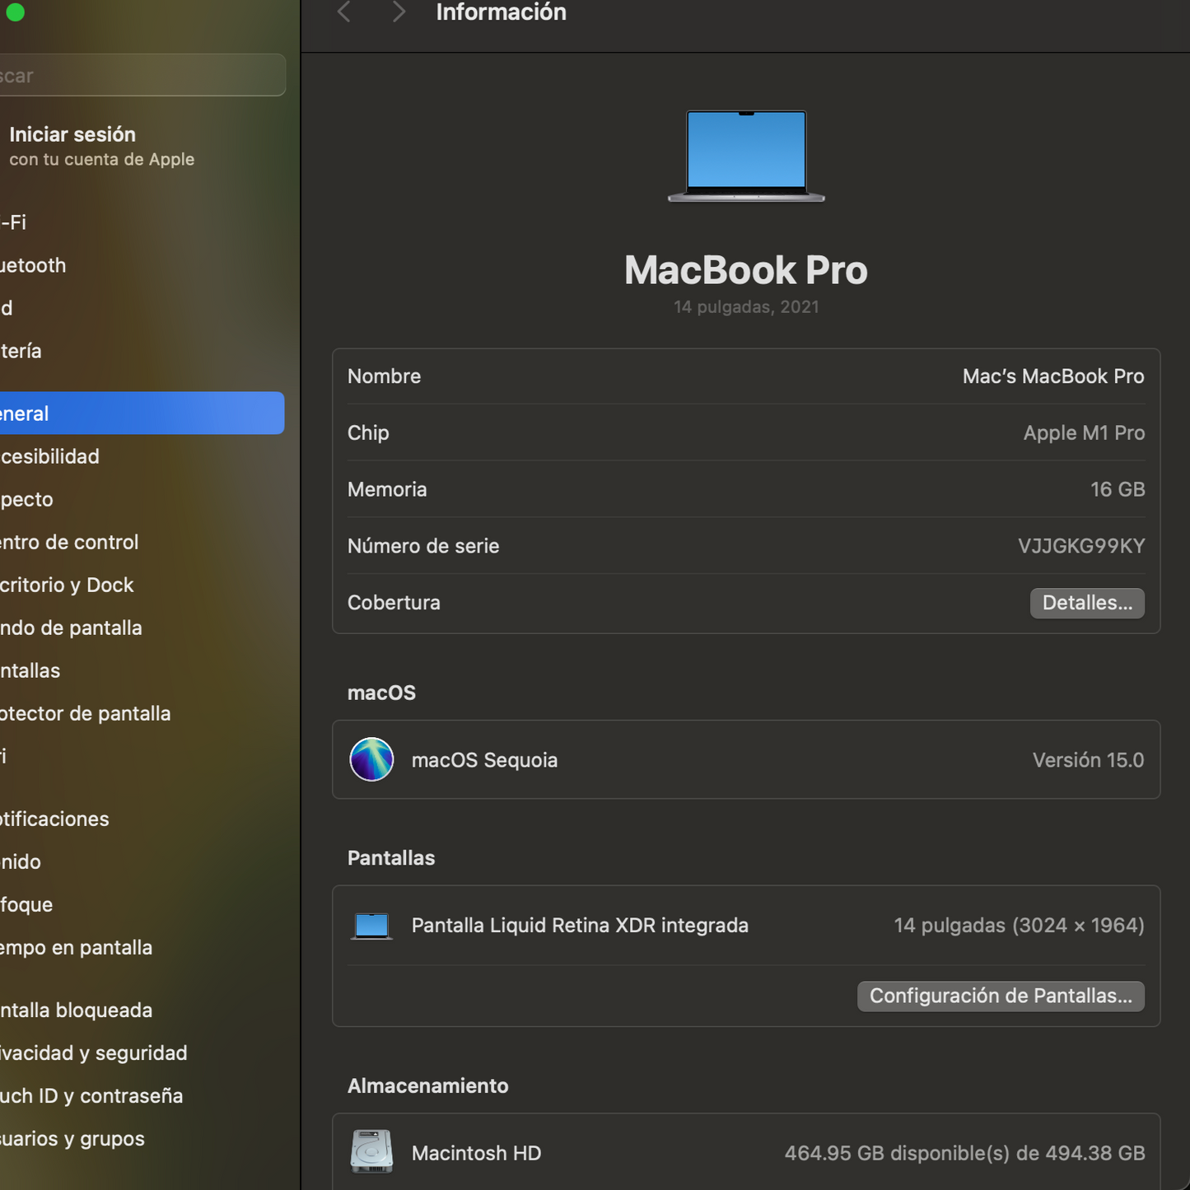Open Centro de control settings
1190x1190 pixels.
[x=69, y=541]
